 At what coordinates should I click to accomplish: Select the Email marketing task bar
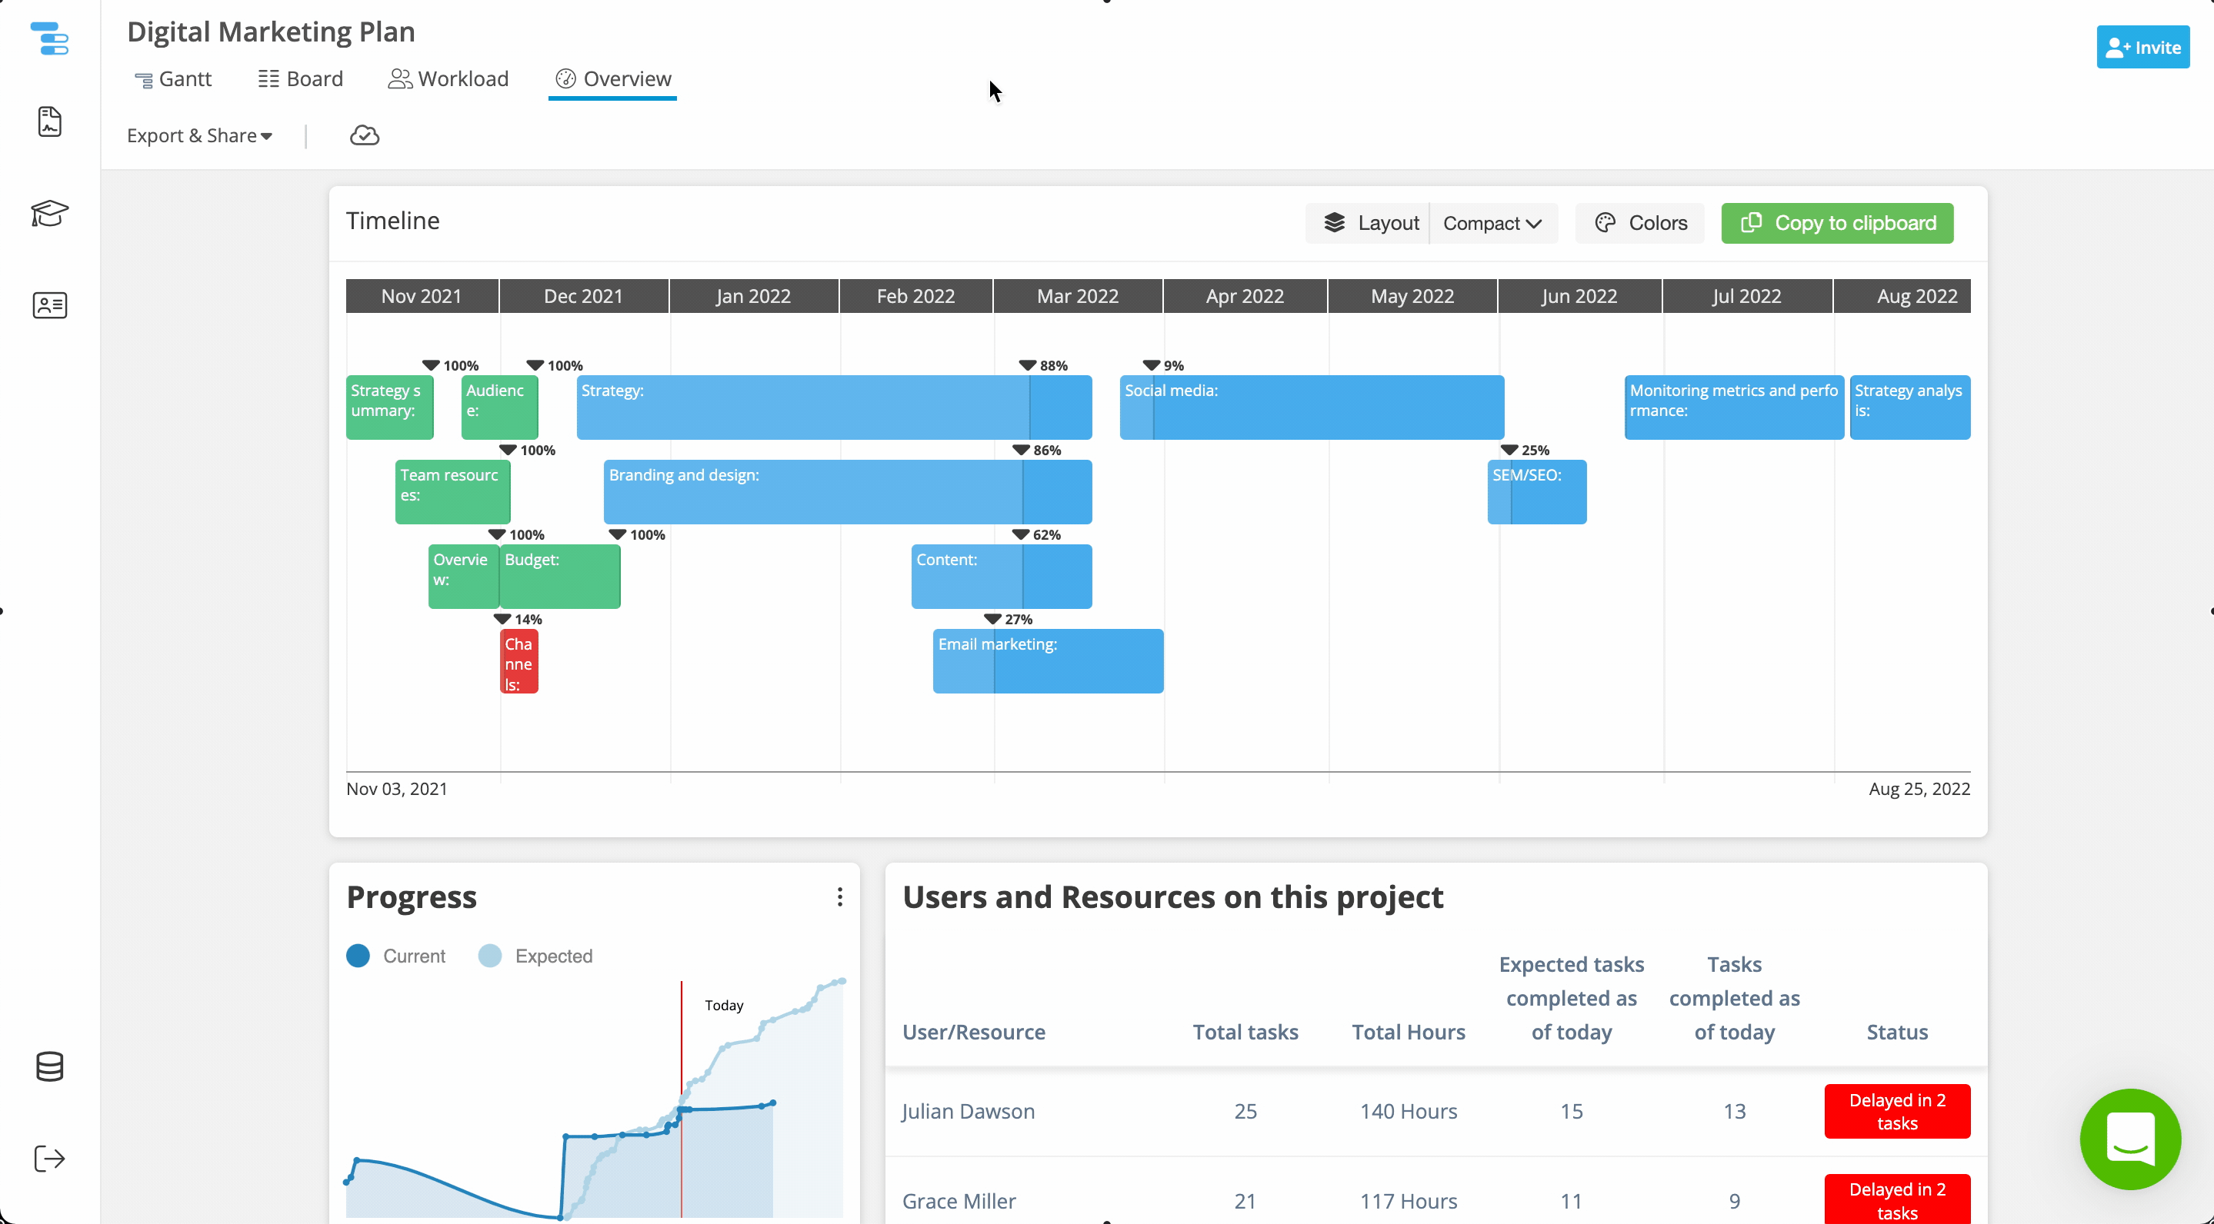(1047, 660)
